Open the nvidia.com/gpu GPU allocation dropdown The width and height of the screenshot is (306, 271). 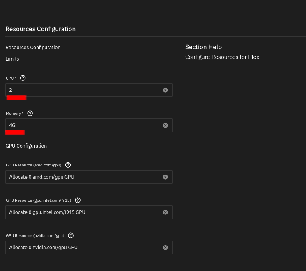tap(82, 248)
